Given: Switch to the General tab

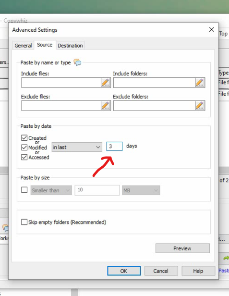Looking at the screenshot, I should click(x=23, y=46).
